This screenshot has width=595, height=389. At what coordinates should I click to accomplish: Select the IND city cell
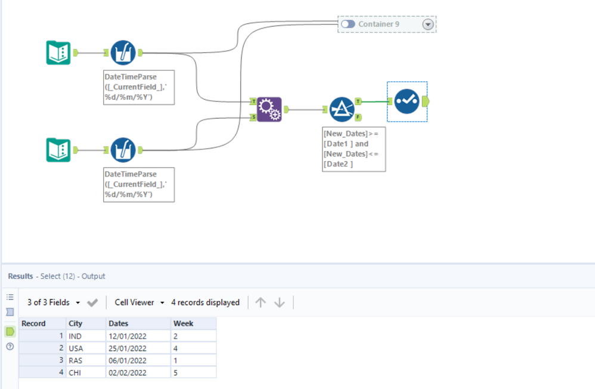click(x=86, y=336)
